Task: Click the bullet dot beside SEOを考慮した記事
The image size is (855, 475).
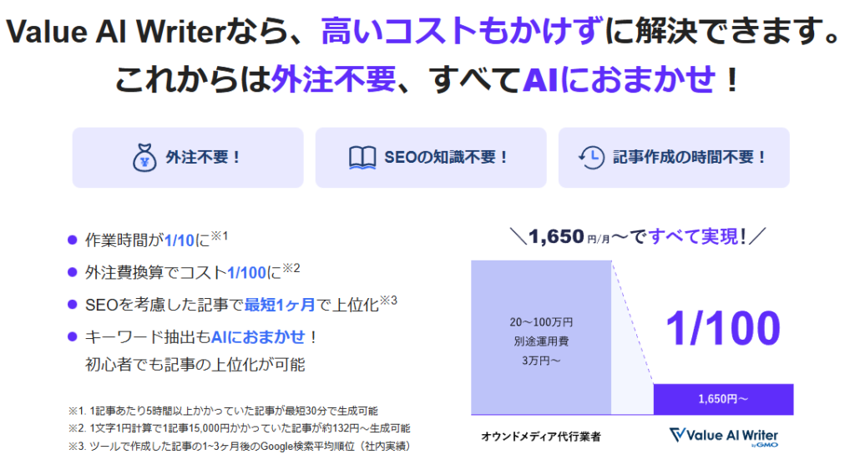Action: (72, 306)
